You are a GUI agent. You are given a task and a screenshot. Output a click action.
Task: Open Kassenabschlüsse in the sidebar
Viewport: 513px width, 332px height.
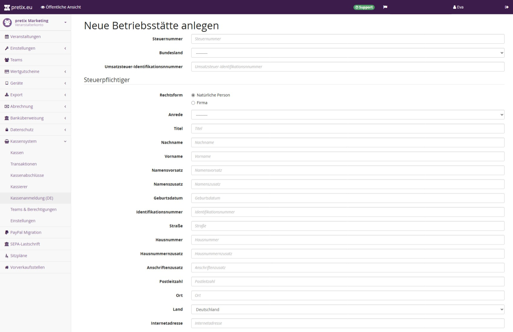pyautogui.click(x=27, y=175)
